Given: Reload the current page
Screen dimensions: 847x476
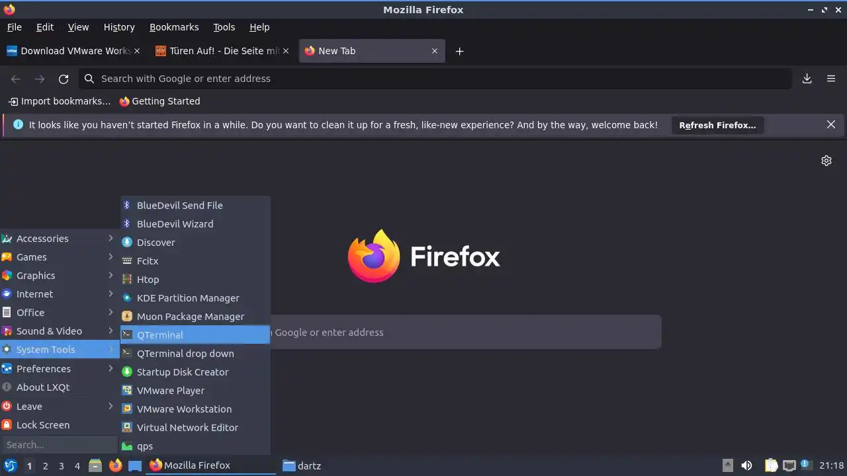Looking at the screenshot, I should pyautogui.click(x=64, y=79).
